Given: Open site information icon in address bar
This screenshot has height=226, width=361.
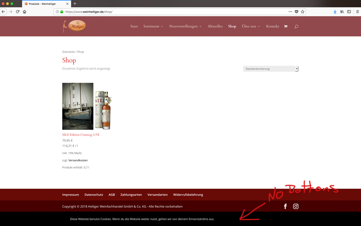Looking at the screenshot, I should pos(57,12).
